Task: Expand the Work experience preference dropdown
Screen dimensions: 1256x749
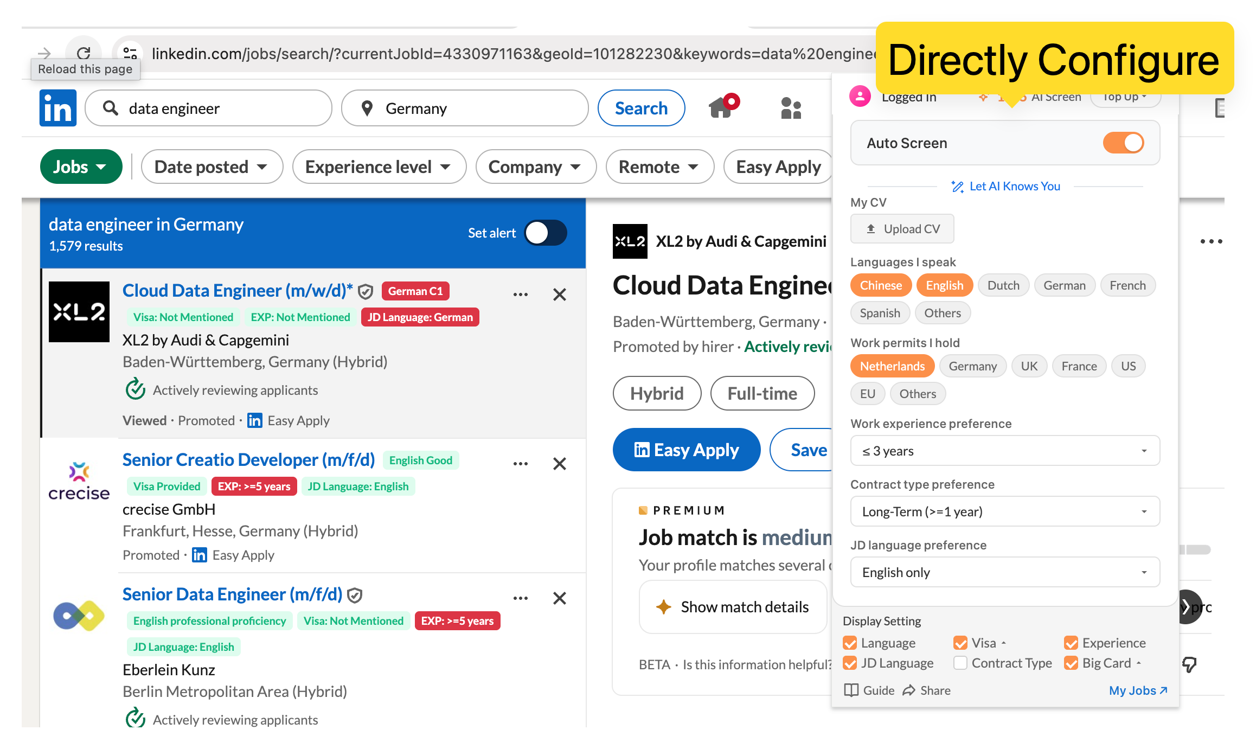Action: pyautogui.click(x=1004, y=451)
